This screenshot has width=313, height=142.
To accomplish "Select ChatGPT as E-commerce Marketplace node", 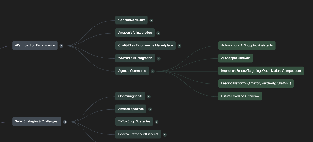I will [x=145, y=45].
